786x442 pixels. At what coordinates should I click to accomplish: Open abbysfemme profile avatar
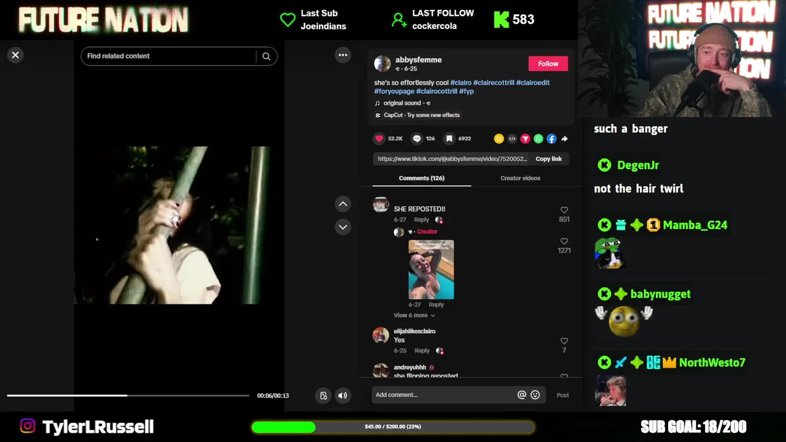coord(382,63)
